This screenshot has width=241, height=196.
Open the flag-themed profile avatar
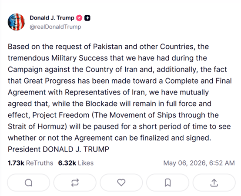pyautogui.click(x=16, y=22)
